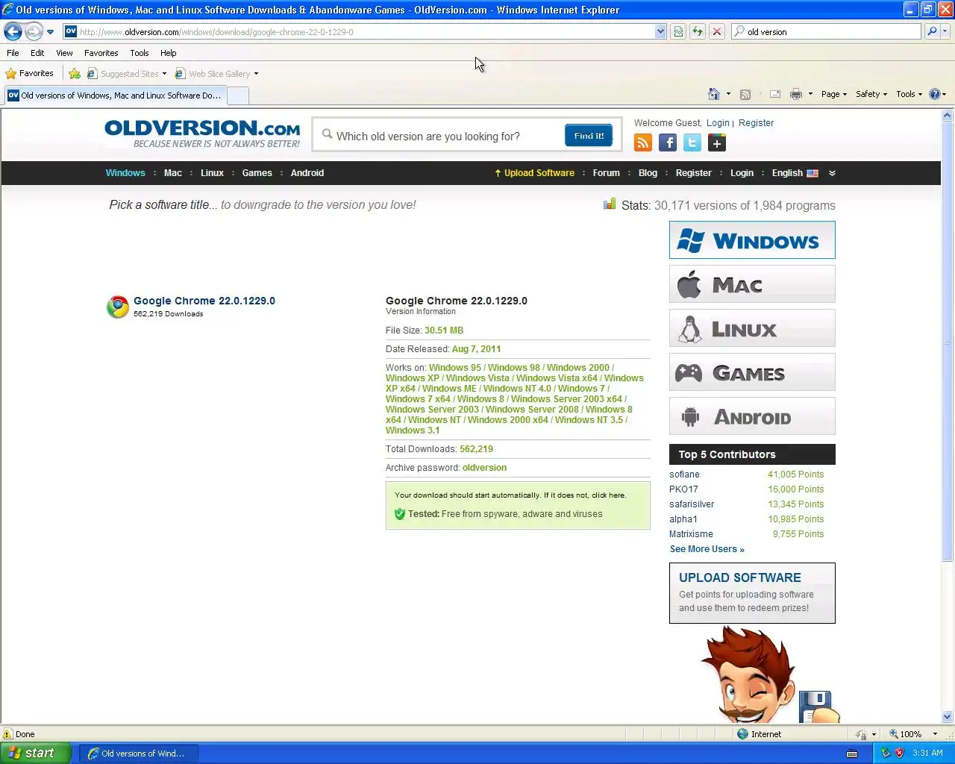The width and height of the screenshot is (955, 764).
Task: Click the large GAMES category button
Action: point(752,372)
